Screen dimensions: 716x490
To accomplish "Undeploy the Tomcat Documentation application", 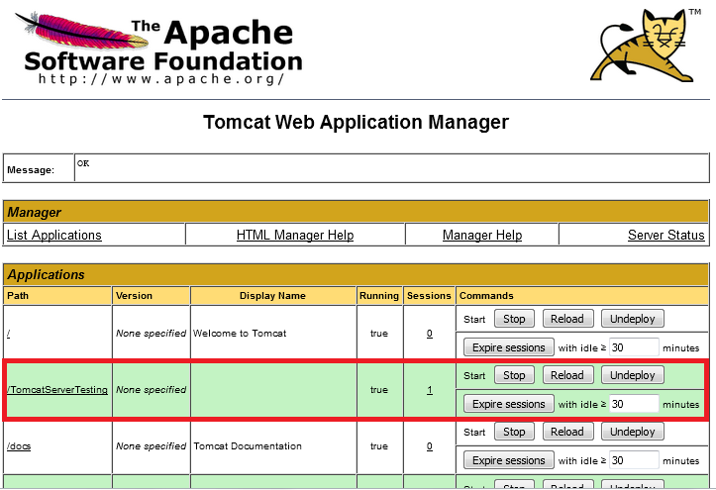I will click(x=633, y=432).
